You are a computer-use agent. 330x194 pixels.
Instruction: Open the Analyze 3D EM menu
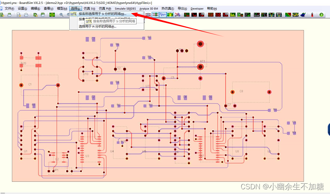(x=148, y=9)
